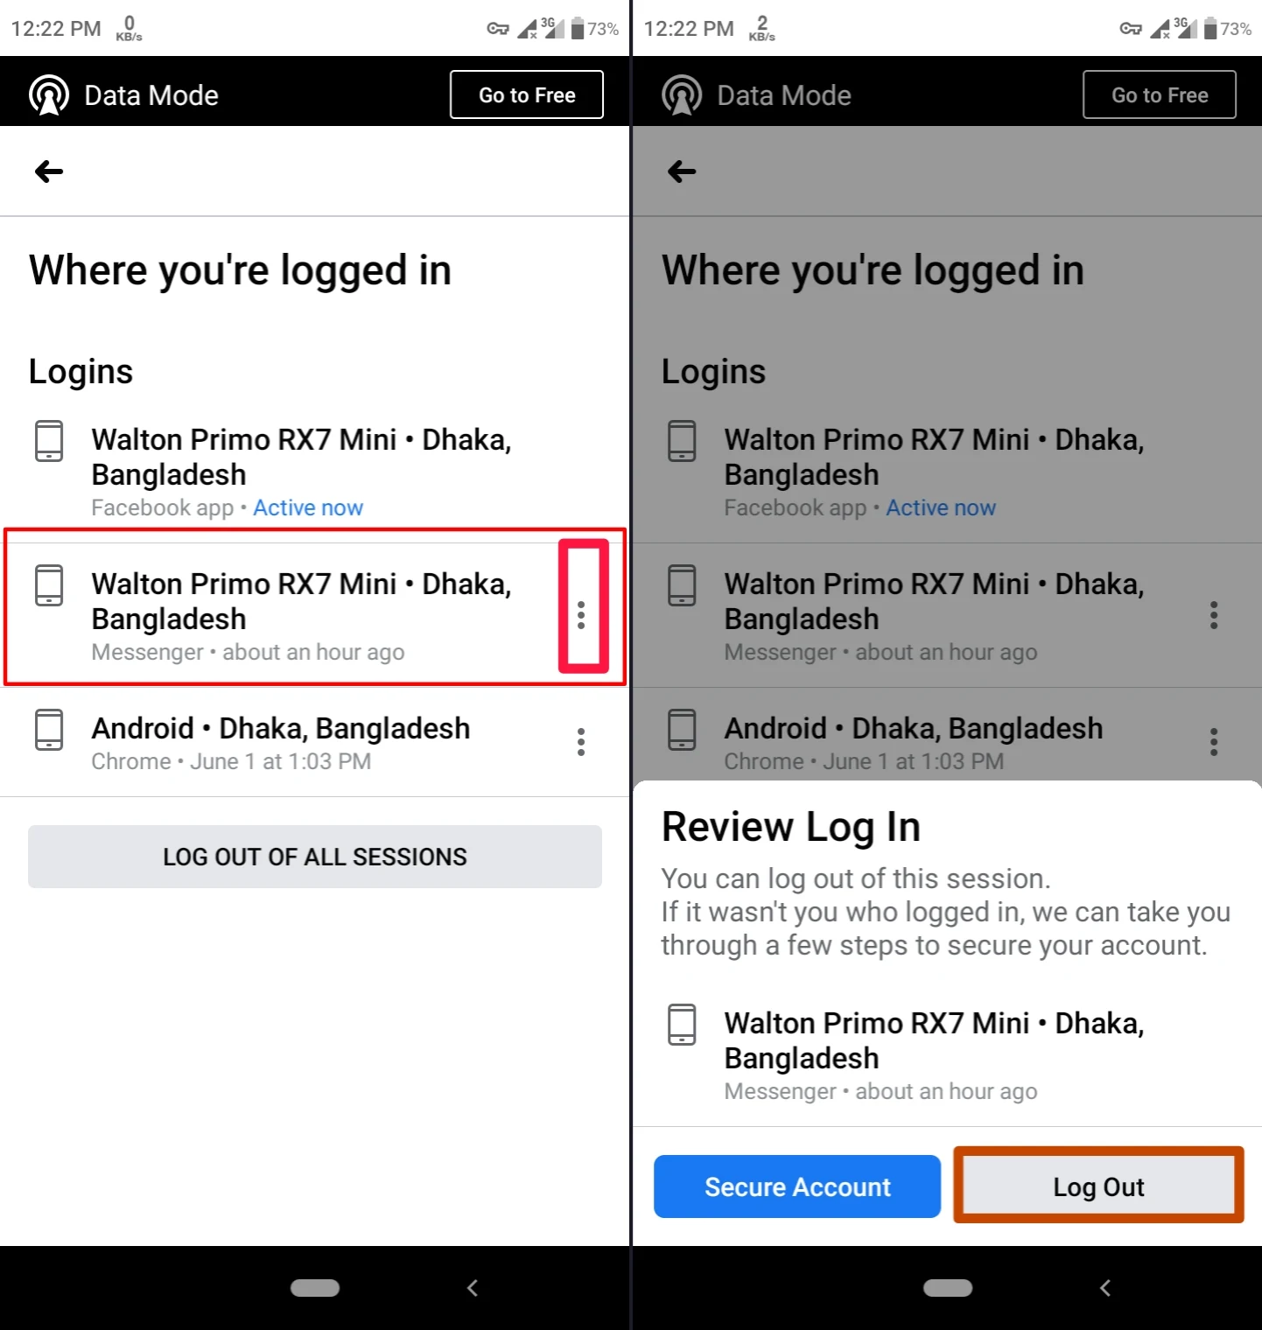
Task: Open three-dot menu for Messenger login, left screen
Action: [581, 615]
